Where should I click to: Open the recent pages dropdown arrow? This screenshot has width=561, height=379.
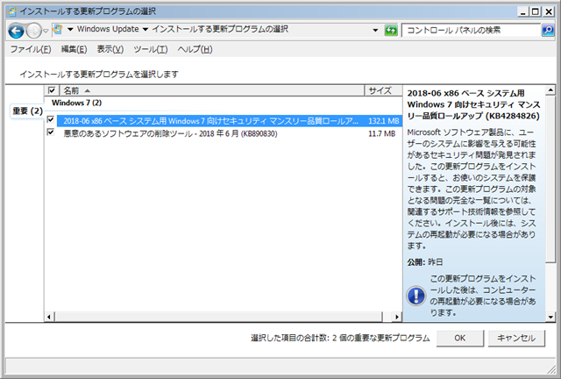tap(46, 31)
